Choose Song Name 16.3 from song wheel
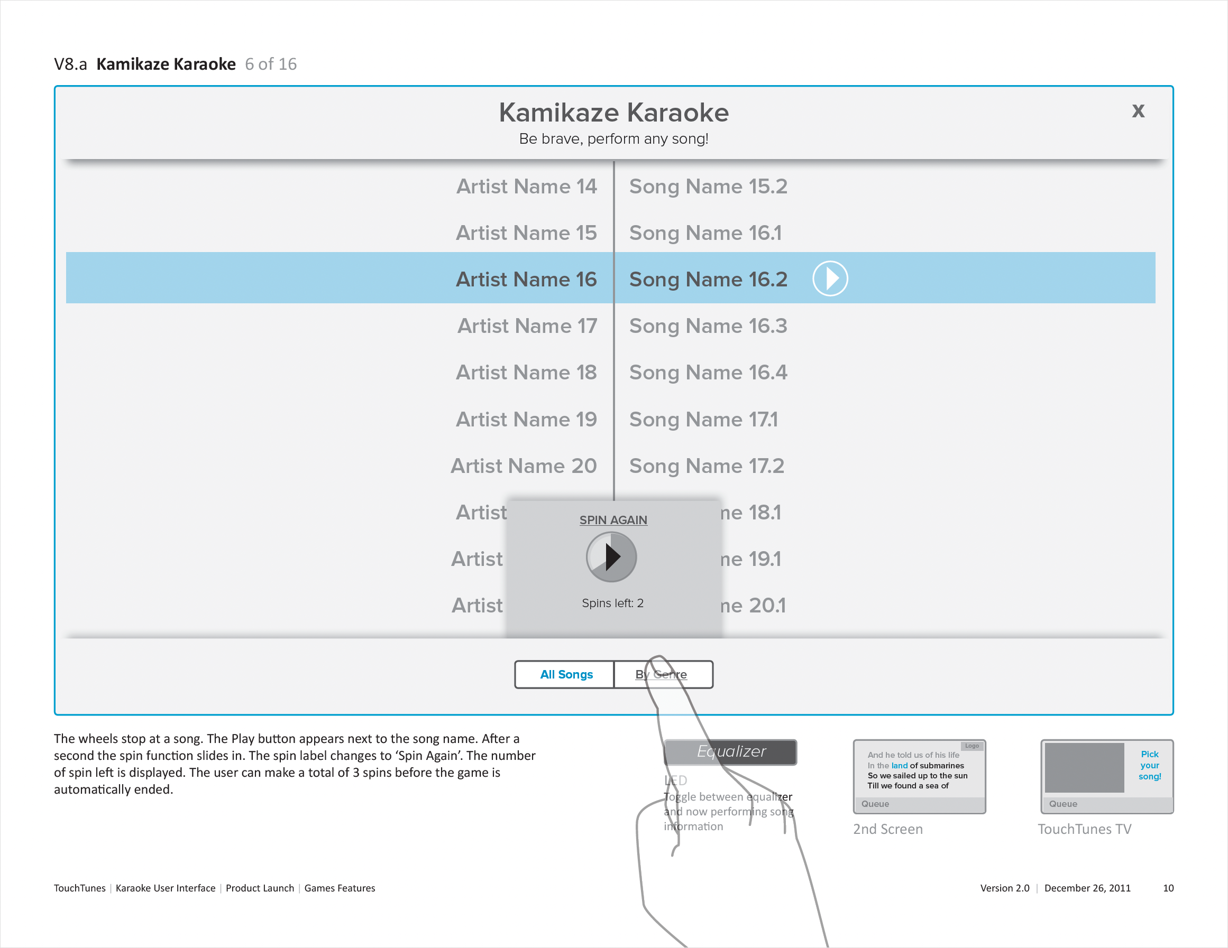The height and width of the screenshot is (948, 1228). coord(708,326)
